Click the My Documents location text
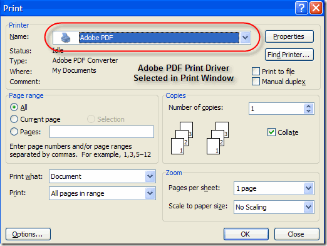The image size is (327, 246). [x=74, y=70]
